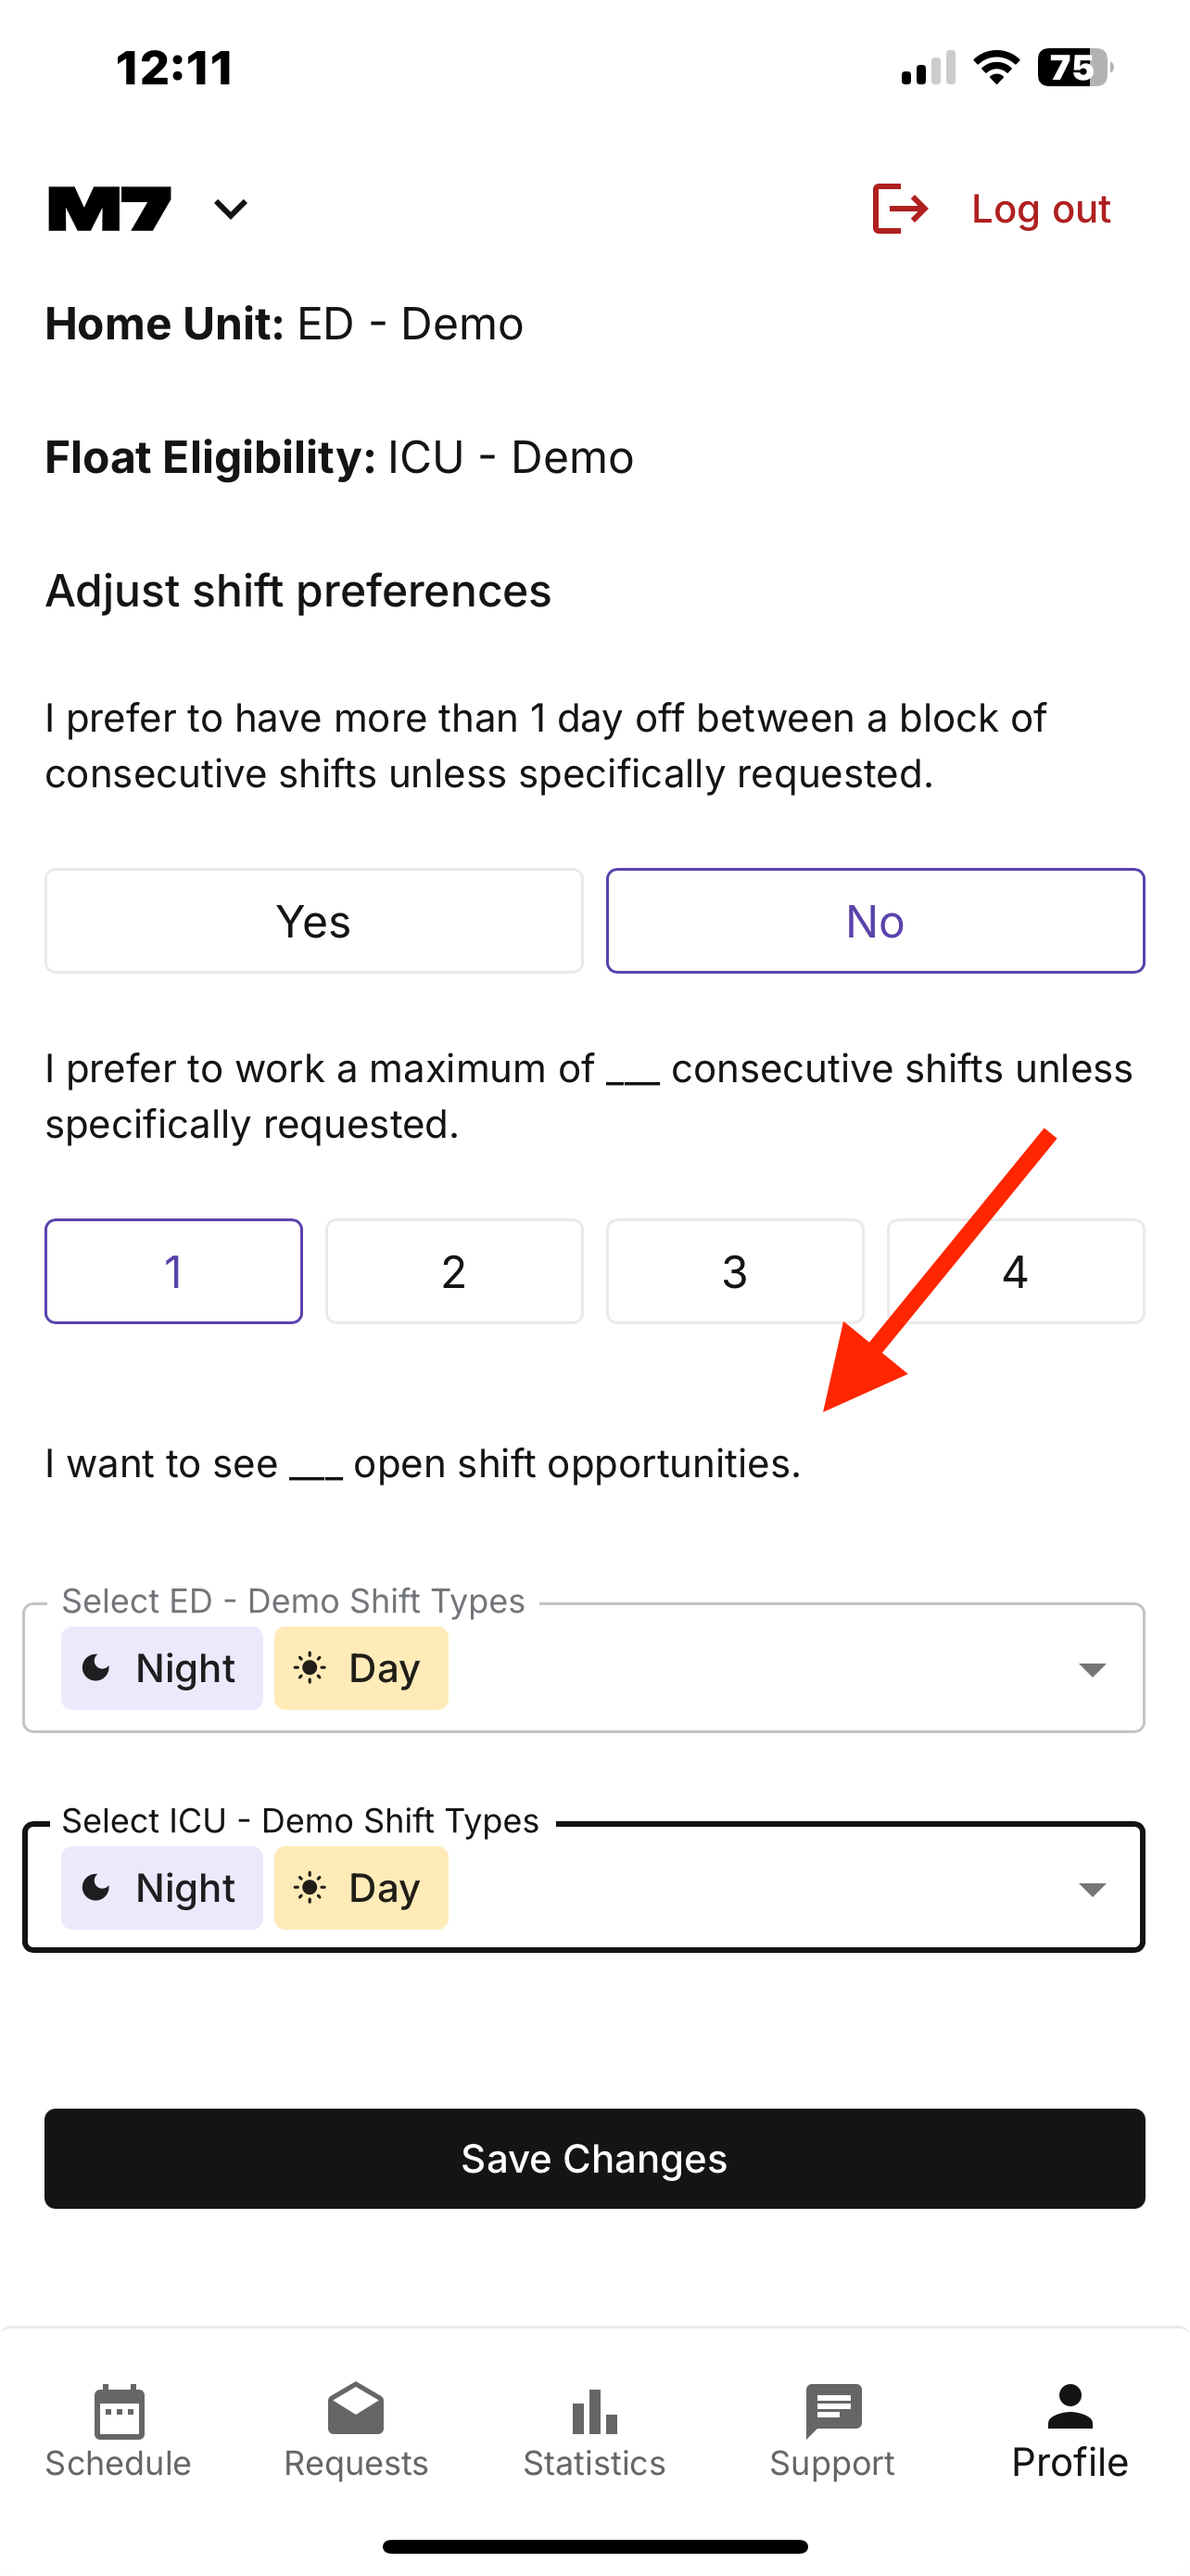Choose 1 maximum consecutive shift
The image size is (1190, 2576).
[x=174, y=1271]
